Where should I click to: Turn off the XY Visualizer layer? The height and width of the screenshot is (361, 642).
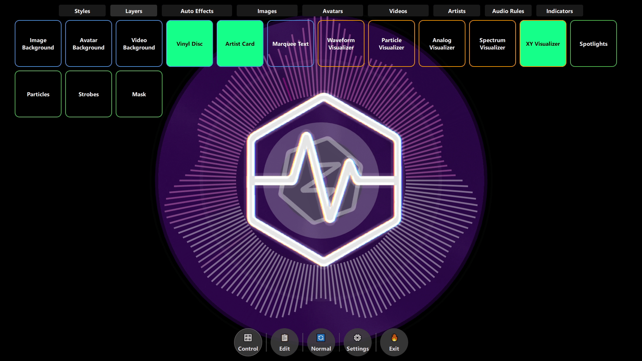pos(543,44)
